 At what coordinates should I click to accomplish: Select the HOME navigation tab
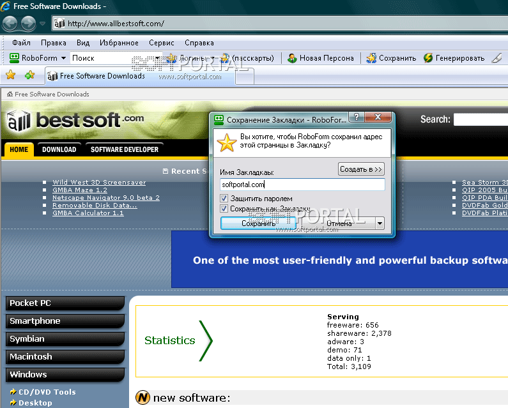(x=19, y=149)
